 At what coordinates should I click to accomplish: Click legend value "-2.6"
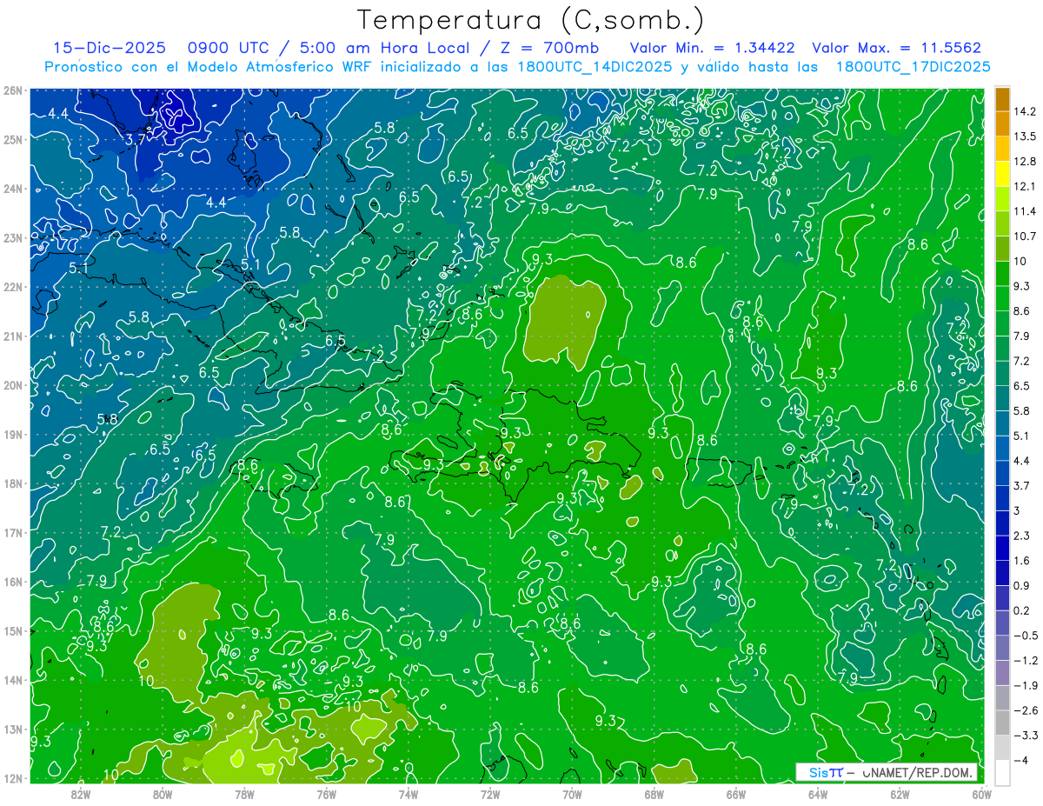point(1026,709)
